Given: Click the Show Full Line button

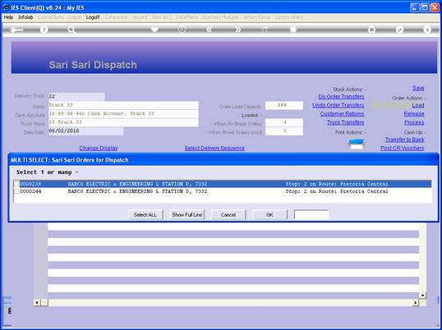Looking at the screenshot, I should pos(187,215).
